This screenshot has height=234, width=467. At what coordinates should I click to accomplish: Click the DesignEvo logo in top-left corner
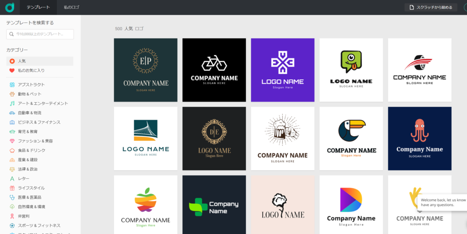point(10,7)
